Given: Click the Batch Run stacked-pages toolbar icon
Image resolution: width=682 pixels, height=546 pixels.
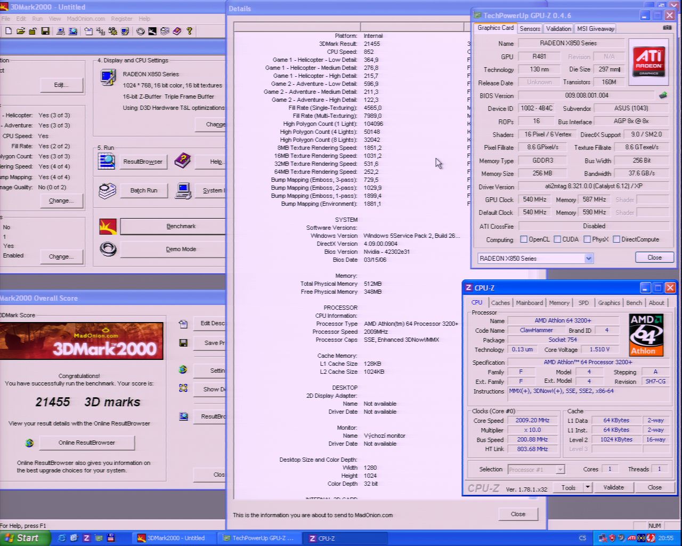Looking at the screenshot, I should [165, 31].
